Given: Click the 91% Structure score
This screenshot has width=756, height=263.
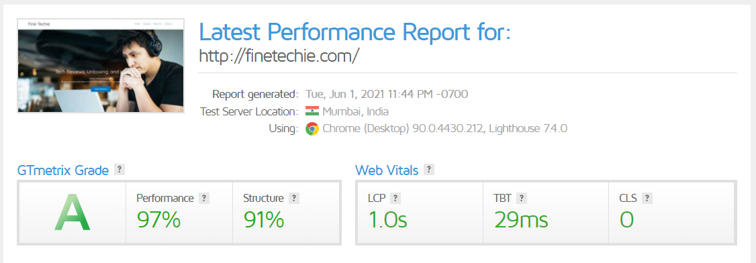Looking at the screenshot, I should [x=264, y=219].
